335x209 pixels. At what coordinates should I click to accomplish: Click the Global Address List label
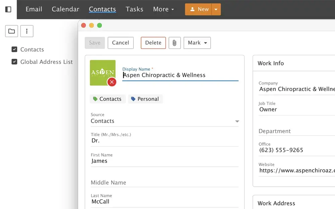47,62
